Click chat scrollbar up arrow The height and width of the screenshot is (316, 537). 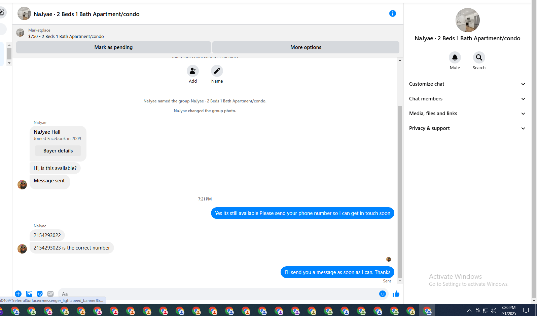click(x=400, y=60)
